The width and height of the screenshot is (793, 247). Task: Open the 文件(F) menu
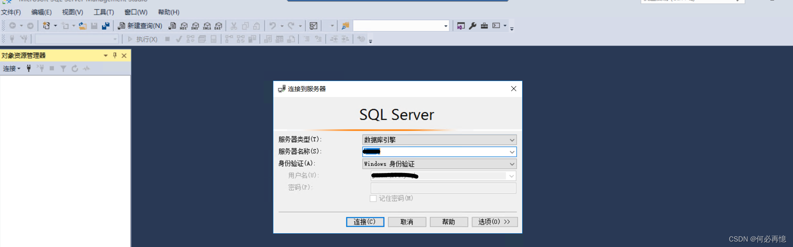click(11, 12)
